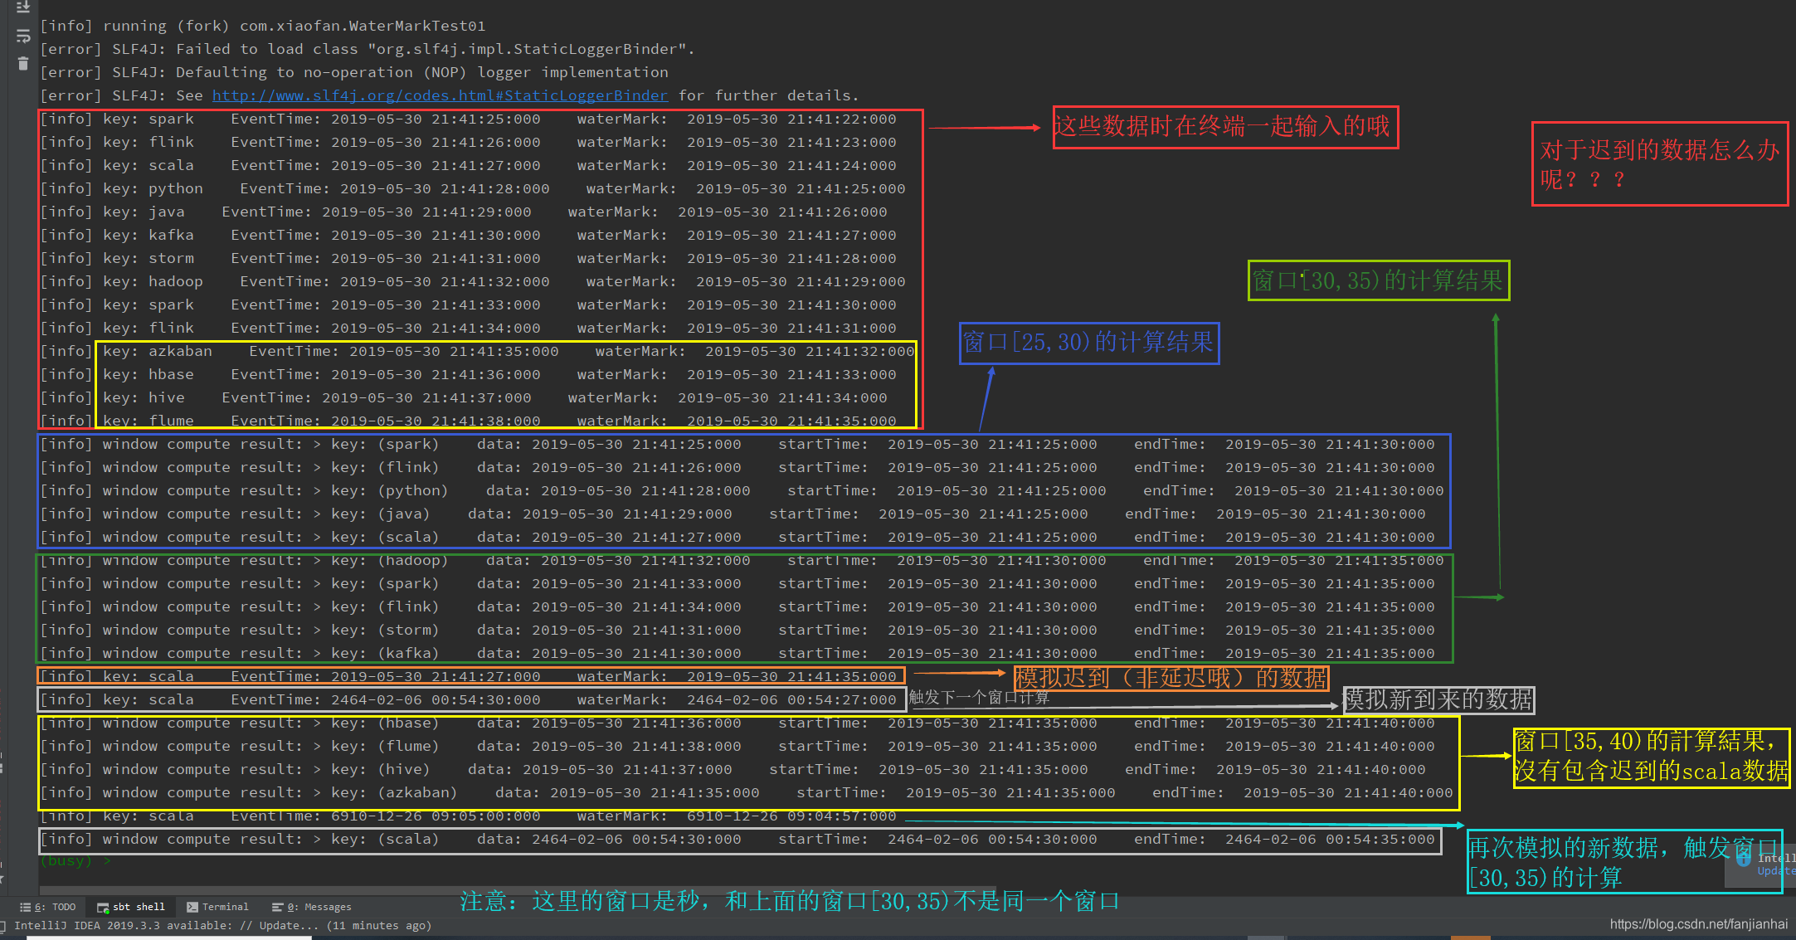Click the 'running (fork) com.xiaofan.WaterMarkTest01' line

point(263,26)
